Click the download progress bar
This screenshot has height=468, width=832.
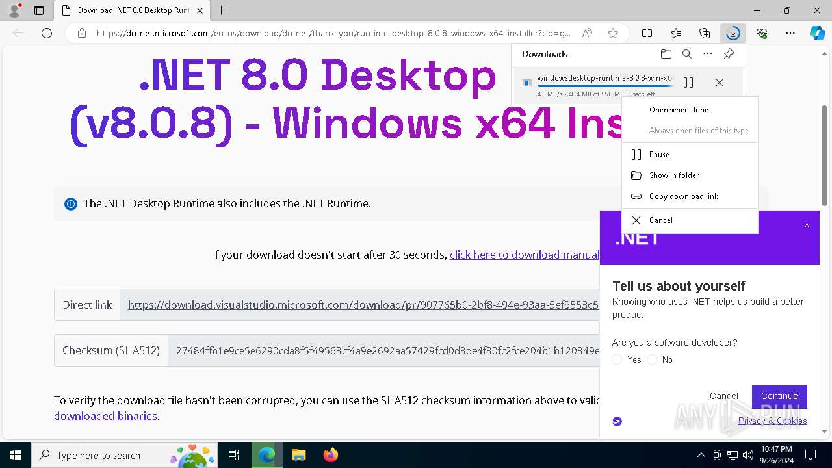pos(606,86)
